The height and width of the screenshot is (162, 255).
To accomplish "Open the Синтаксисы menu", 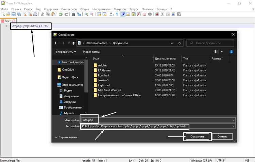I will tap(69, 9).
